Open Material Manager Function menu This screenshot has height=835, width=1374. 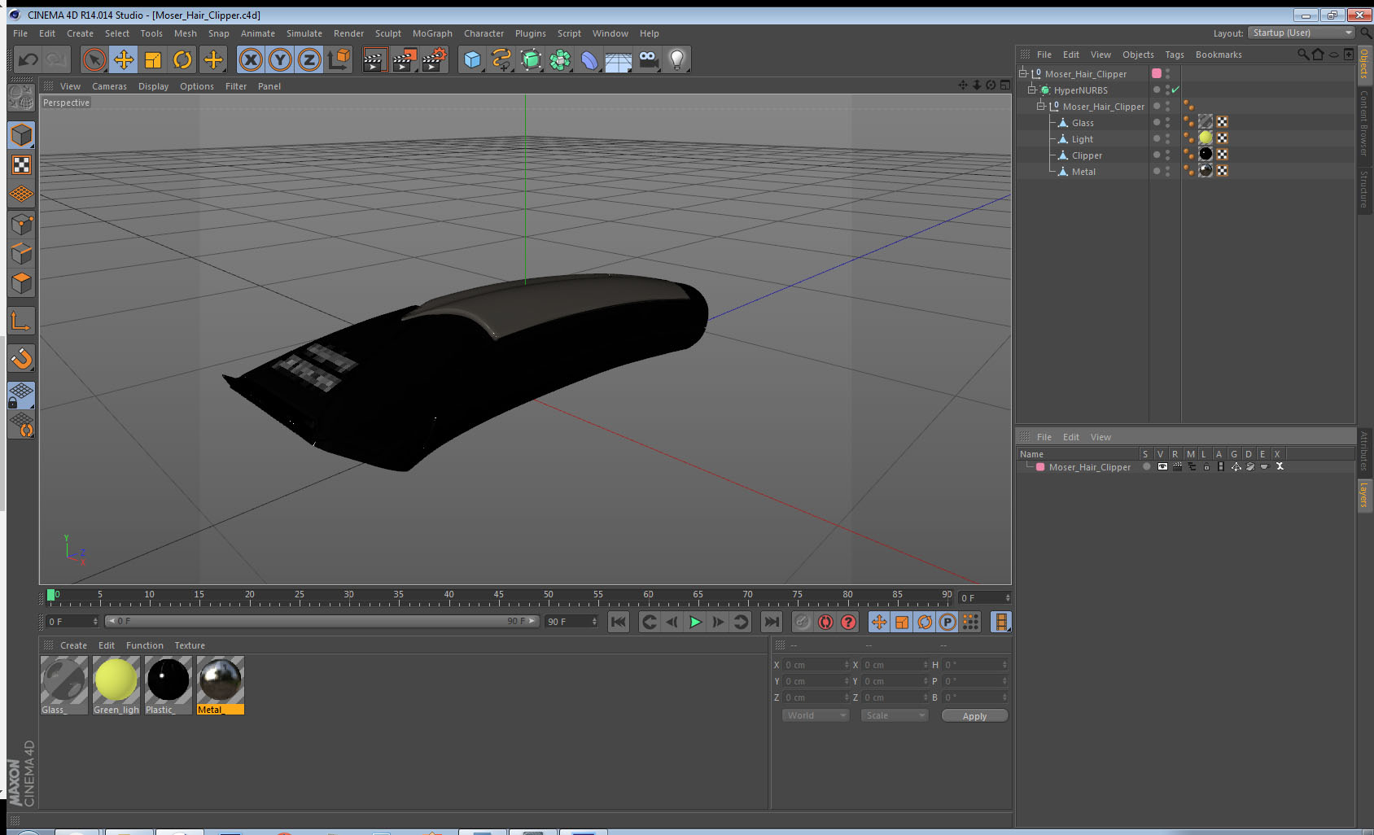click(144, 645)
